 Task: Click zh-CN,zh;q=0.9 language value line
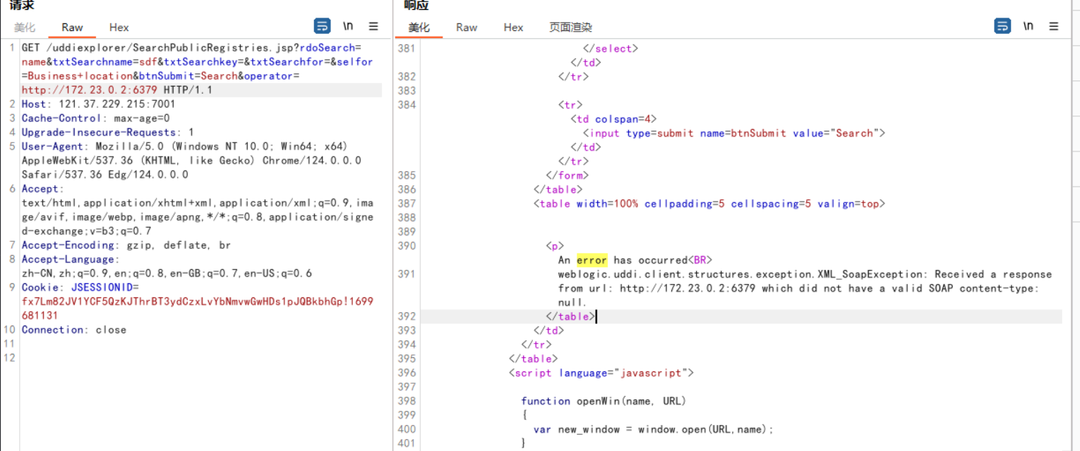click(167, 273)
